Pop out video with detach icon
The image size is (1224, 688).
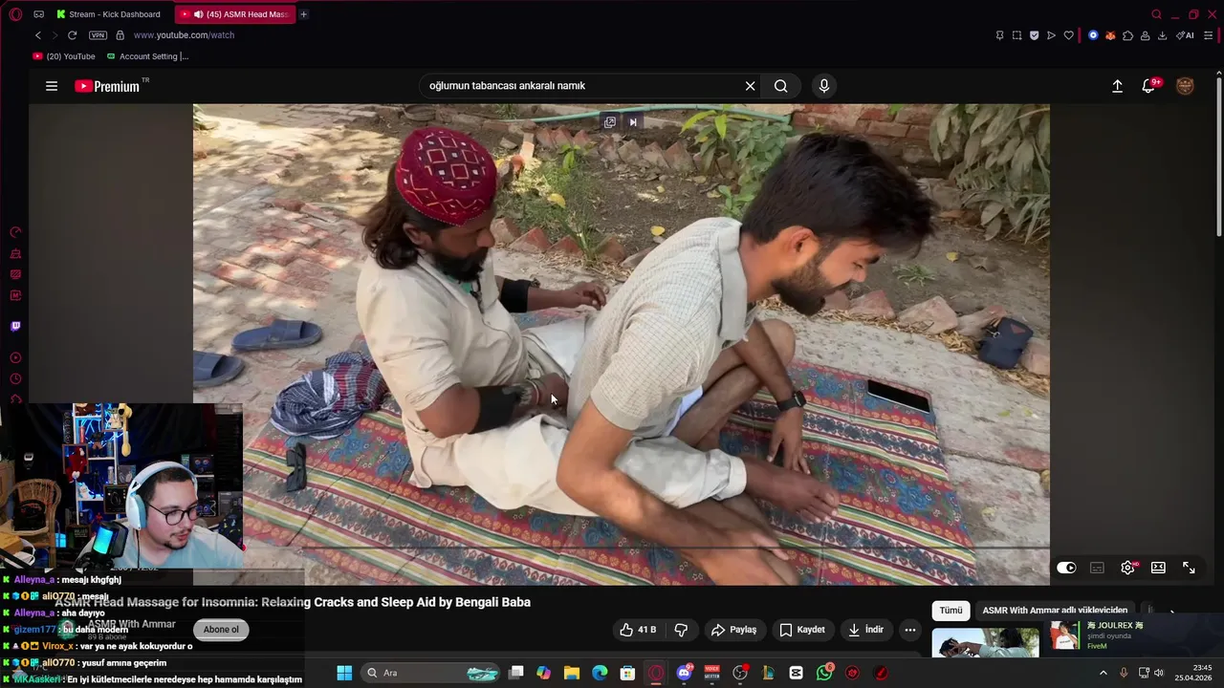610,122
